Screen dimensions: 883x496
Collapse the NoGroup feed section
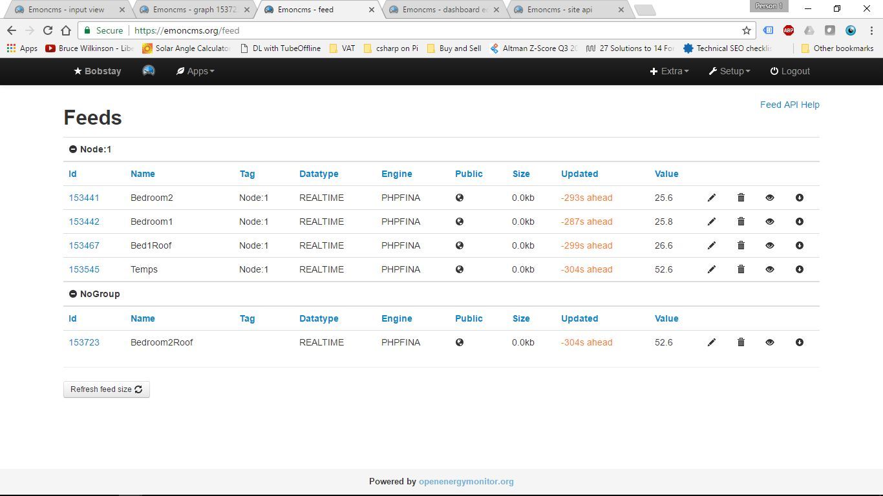pos(73,294)
